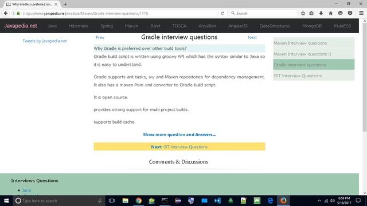The height and width of the screenshot is (206, 367).
Task: Open the Eclipse icon on the taskbar
Action: coord(178,201)
